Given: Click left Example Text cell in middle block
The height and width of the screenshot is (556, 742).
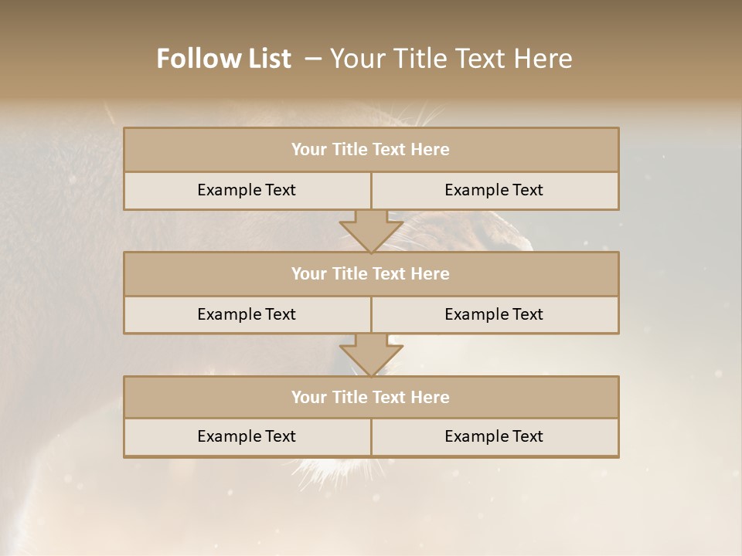Looking at the screenshot, I should pyautogui.click(x=247, y=315).
